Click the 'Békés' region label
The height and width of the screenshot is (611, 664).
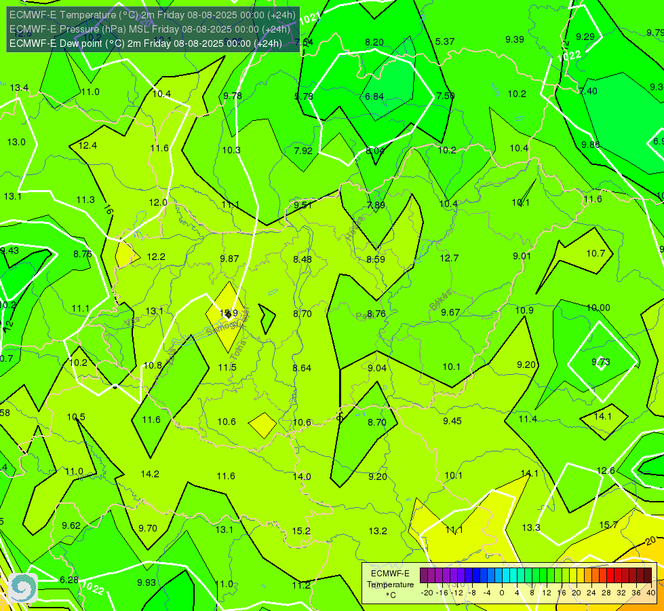(440, 299)
